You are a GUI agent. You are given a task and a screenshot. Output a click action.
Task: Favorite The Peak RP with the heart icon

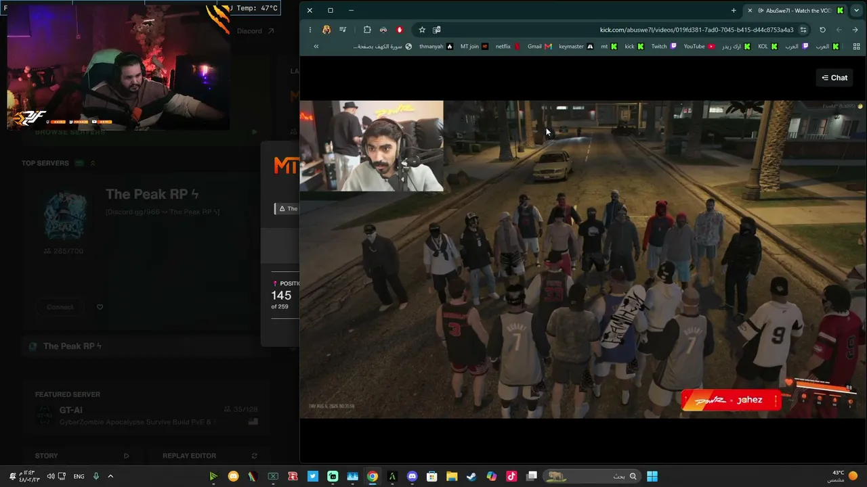click(100, 307)
